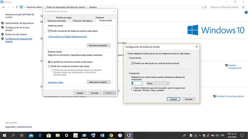Open link about habilitar Asistencia remota

[67, 37]
